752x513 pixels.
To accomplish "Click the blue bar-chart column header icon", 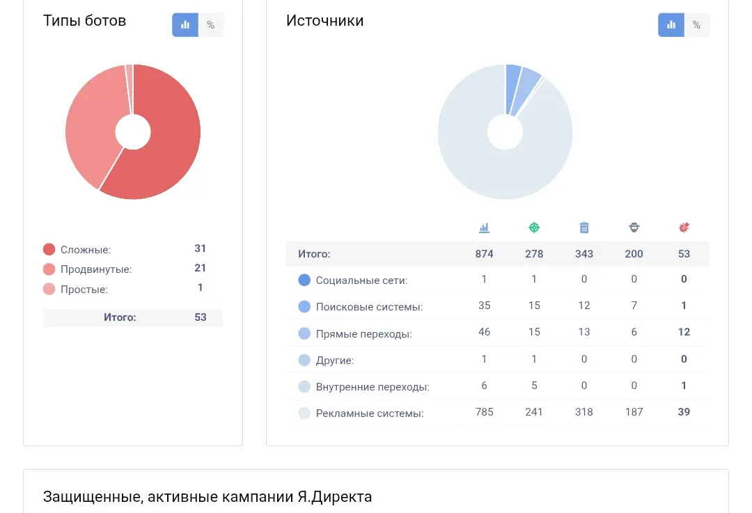I will (x=484, y=228).
